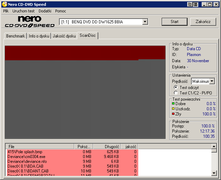Select the ScanDisc tab
This screenshot has width=221, height=180.
pyautogui.click(x=88, y=35)
